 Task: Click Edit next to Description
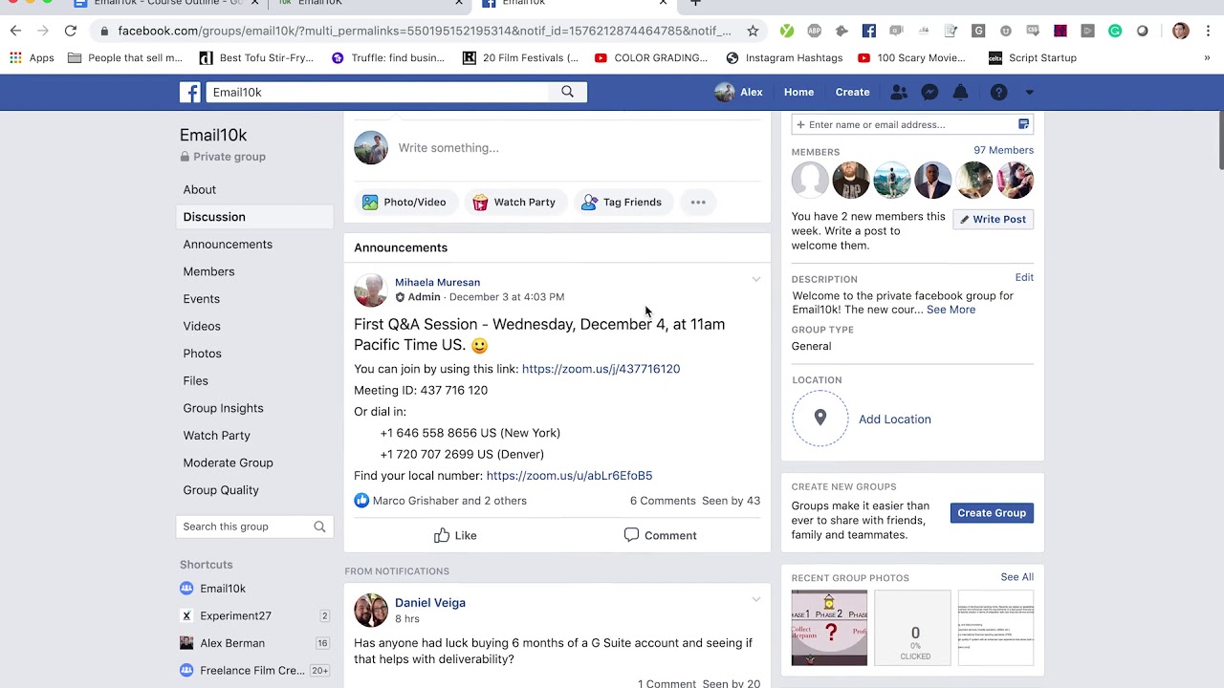(1024, 277)
